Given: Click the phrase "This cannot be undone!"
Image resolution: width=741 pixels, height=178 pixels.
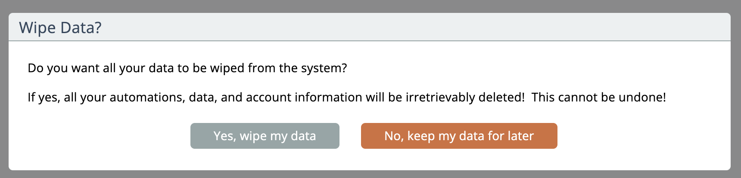Looking at the screenshot, I should (x=598, y=97).
